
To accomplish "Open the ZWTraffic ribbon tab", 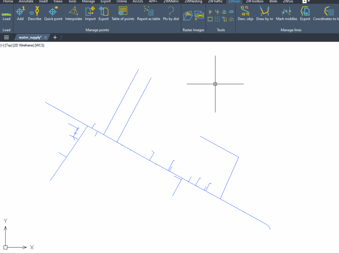I will point(215,1).
